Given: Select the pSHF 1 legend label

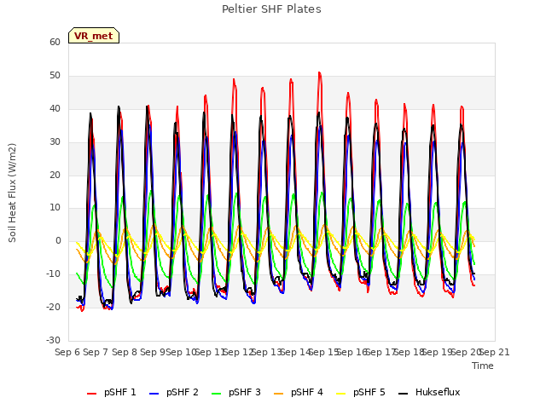Looking at the screenshot, I should pos(120,392).
